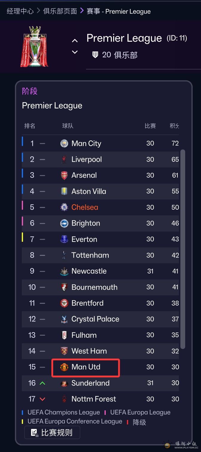Navigate to 俱乐部页面 breadcrumb

[x=60, y=11]
